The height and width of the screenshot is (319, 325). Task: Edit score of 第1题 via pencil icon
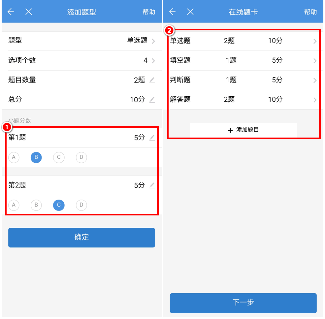tap(152, 138)
